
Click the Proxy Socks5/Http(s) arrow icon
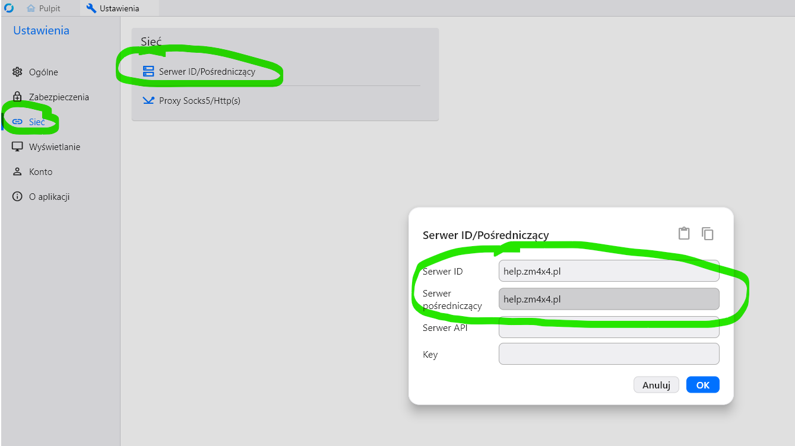click(x=148, y=101)
